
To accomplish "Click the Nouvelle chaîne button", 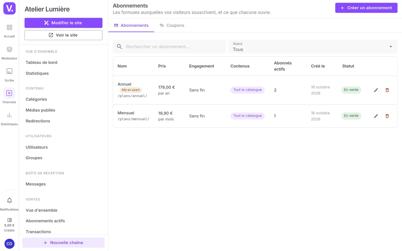I will 63,243.
